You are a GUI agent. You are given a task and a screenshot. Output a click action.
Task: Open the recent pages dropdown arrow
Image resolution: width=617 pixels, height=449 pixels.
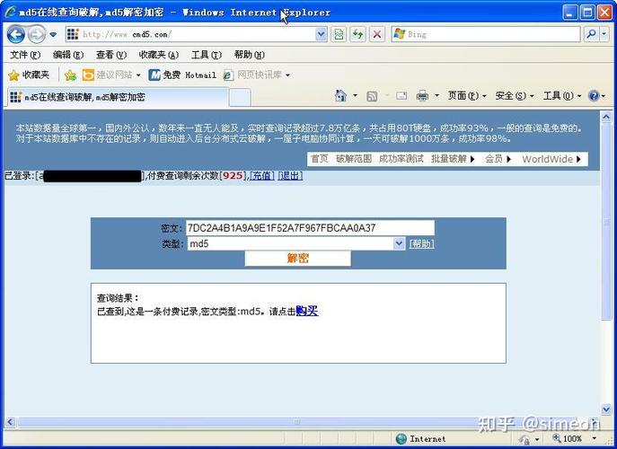click(53, 35)
